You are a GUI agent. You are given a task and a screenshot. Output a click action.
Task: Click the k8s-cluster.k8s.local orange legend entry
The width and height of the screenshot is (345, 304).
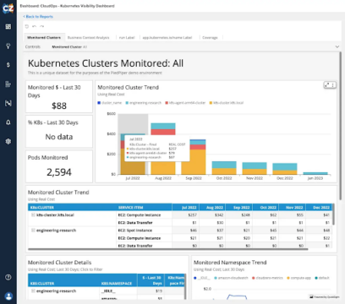click(x=227, y=103)
